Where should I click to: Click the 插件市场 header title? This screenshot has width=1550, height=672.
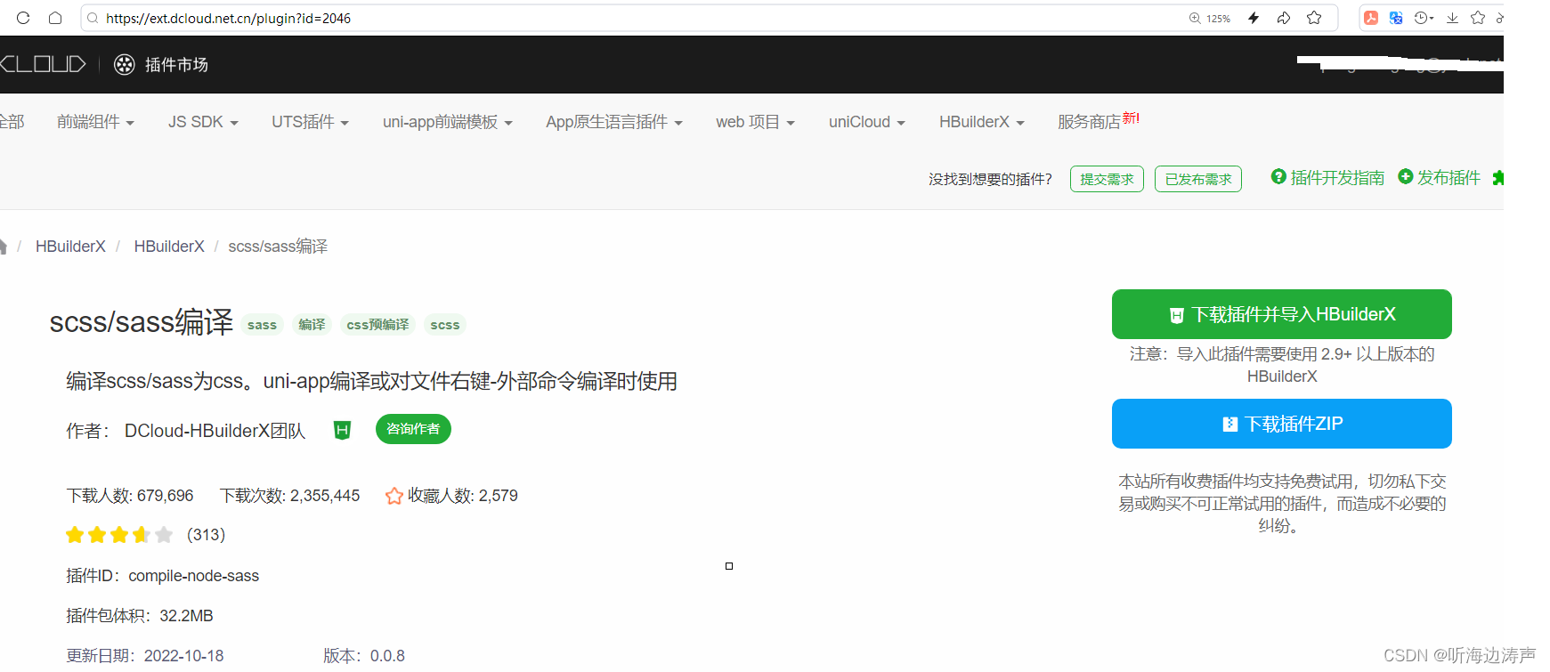(176, 64)
